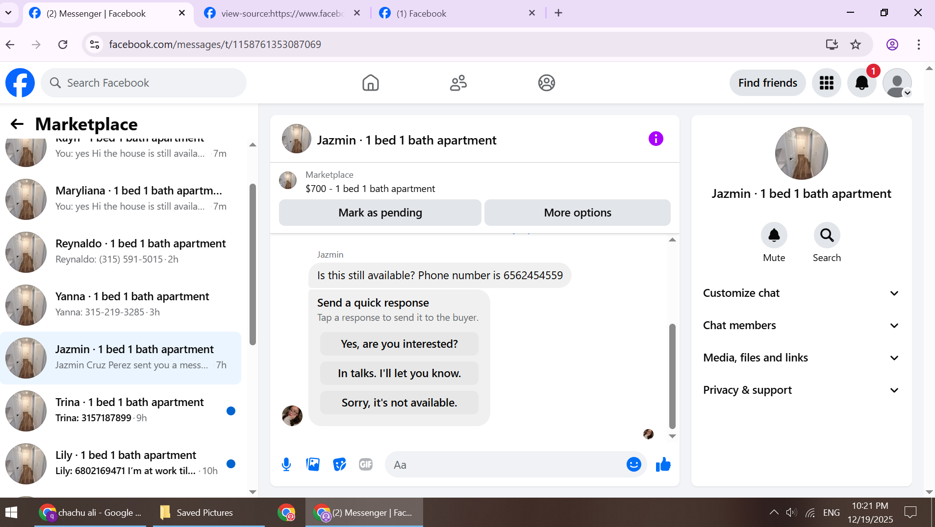The width and height of the screenshot is (935, 527).
Task: Bookmark this page star icon
Action: click(856, 45)
